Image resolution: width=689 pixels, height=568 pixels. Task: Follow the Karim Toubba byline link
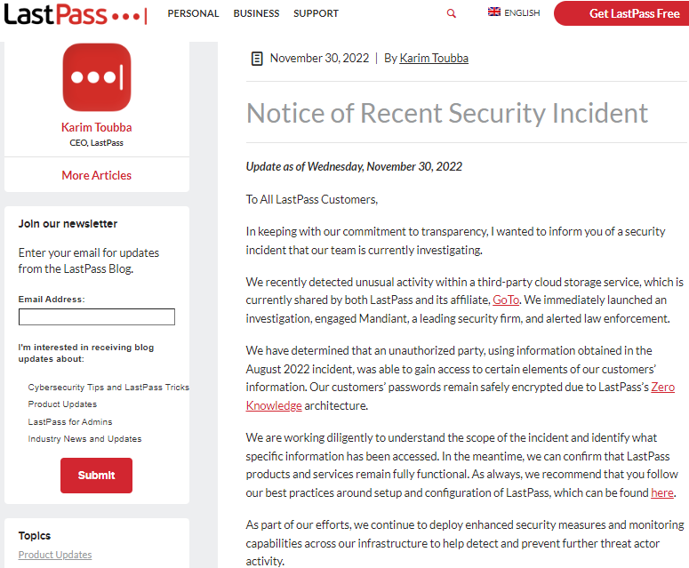[x=434, y=59]
